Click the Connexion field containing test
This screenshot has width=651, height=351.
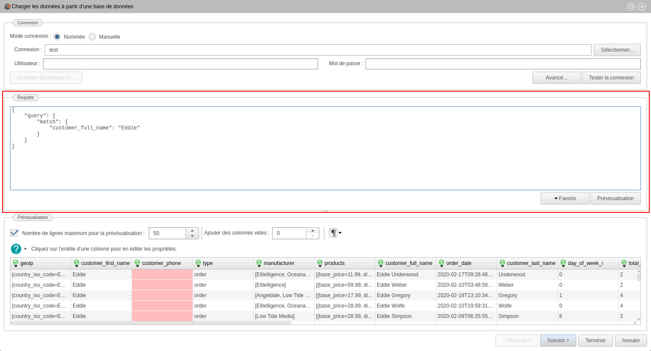pyautogui.click(x=318, y=50)
